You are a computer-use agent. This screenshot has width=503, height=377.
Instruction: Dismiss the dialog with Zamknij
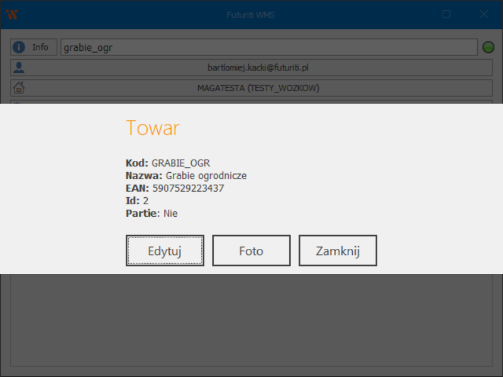pyautogui.click(x=337, y=251)
